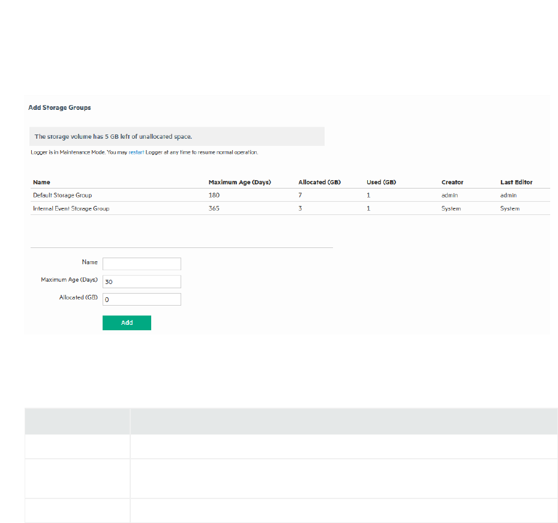Click the allocated value 7 for Default group
The image size is (558, 523).
pos(300,195)
